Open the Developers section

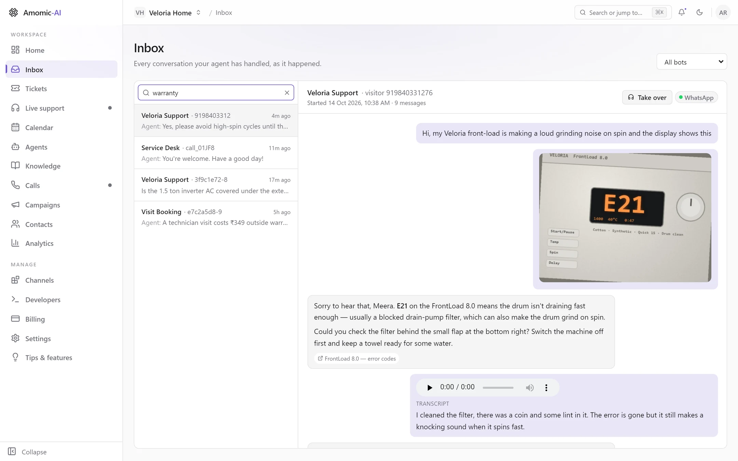click(61, 299)
